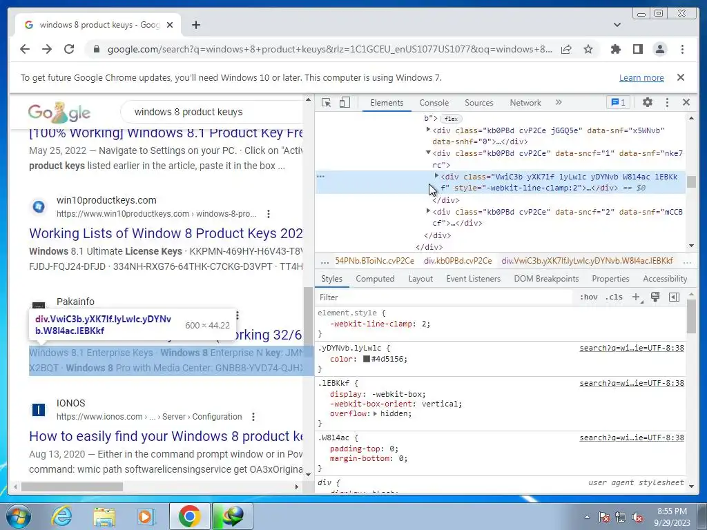Switch to the Network tab
707x530 pixels.
click(x=525, y=103)
